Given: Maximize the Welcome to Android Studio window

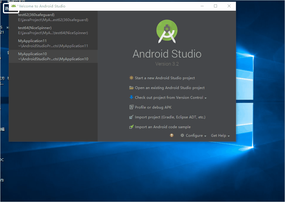Looking at the screenshot, I should tap(215, 6).
